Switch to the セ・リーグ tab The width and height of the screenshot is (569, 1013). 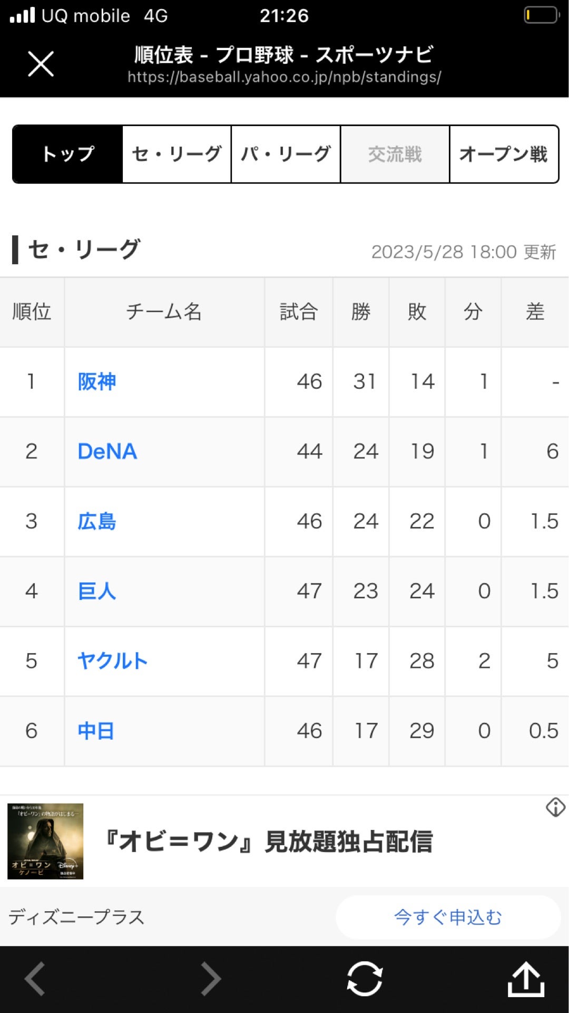click(x=176, y=154)
